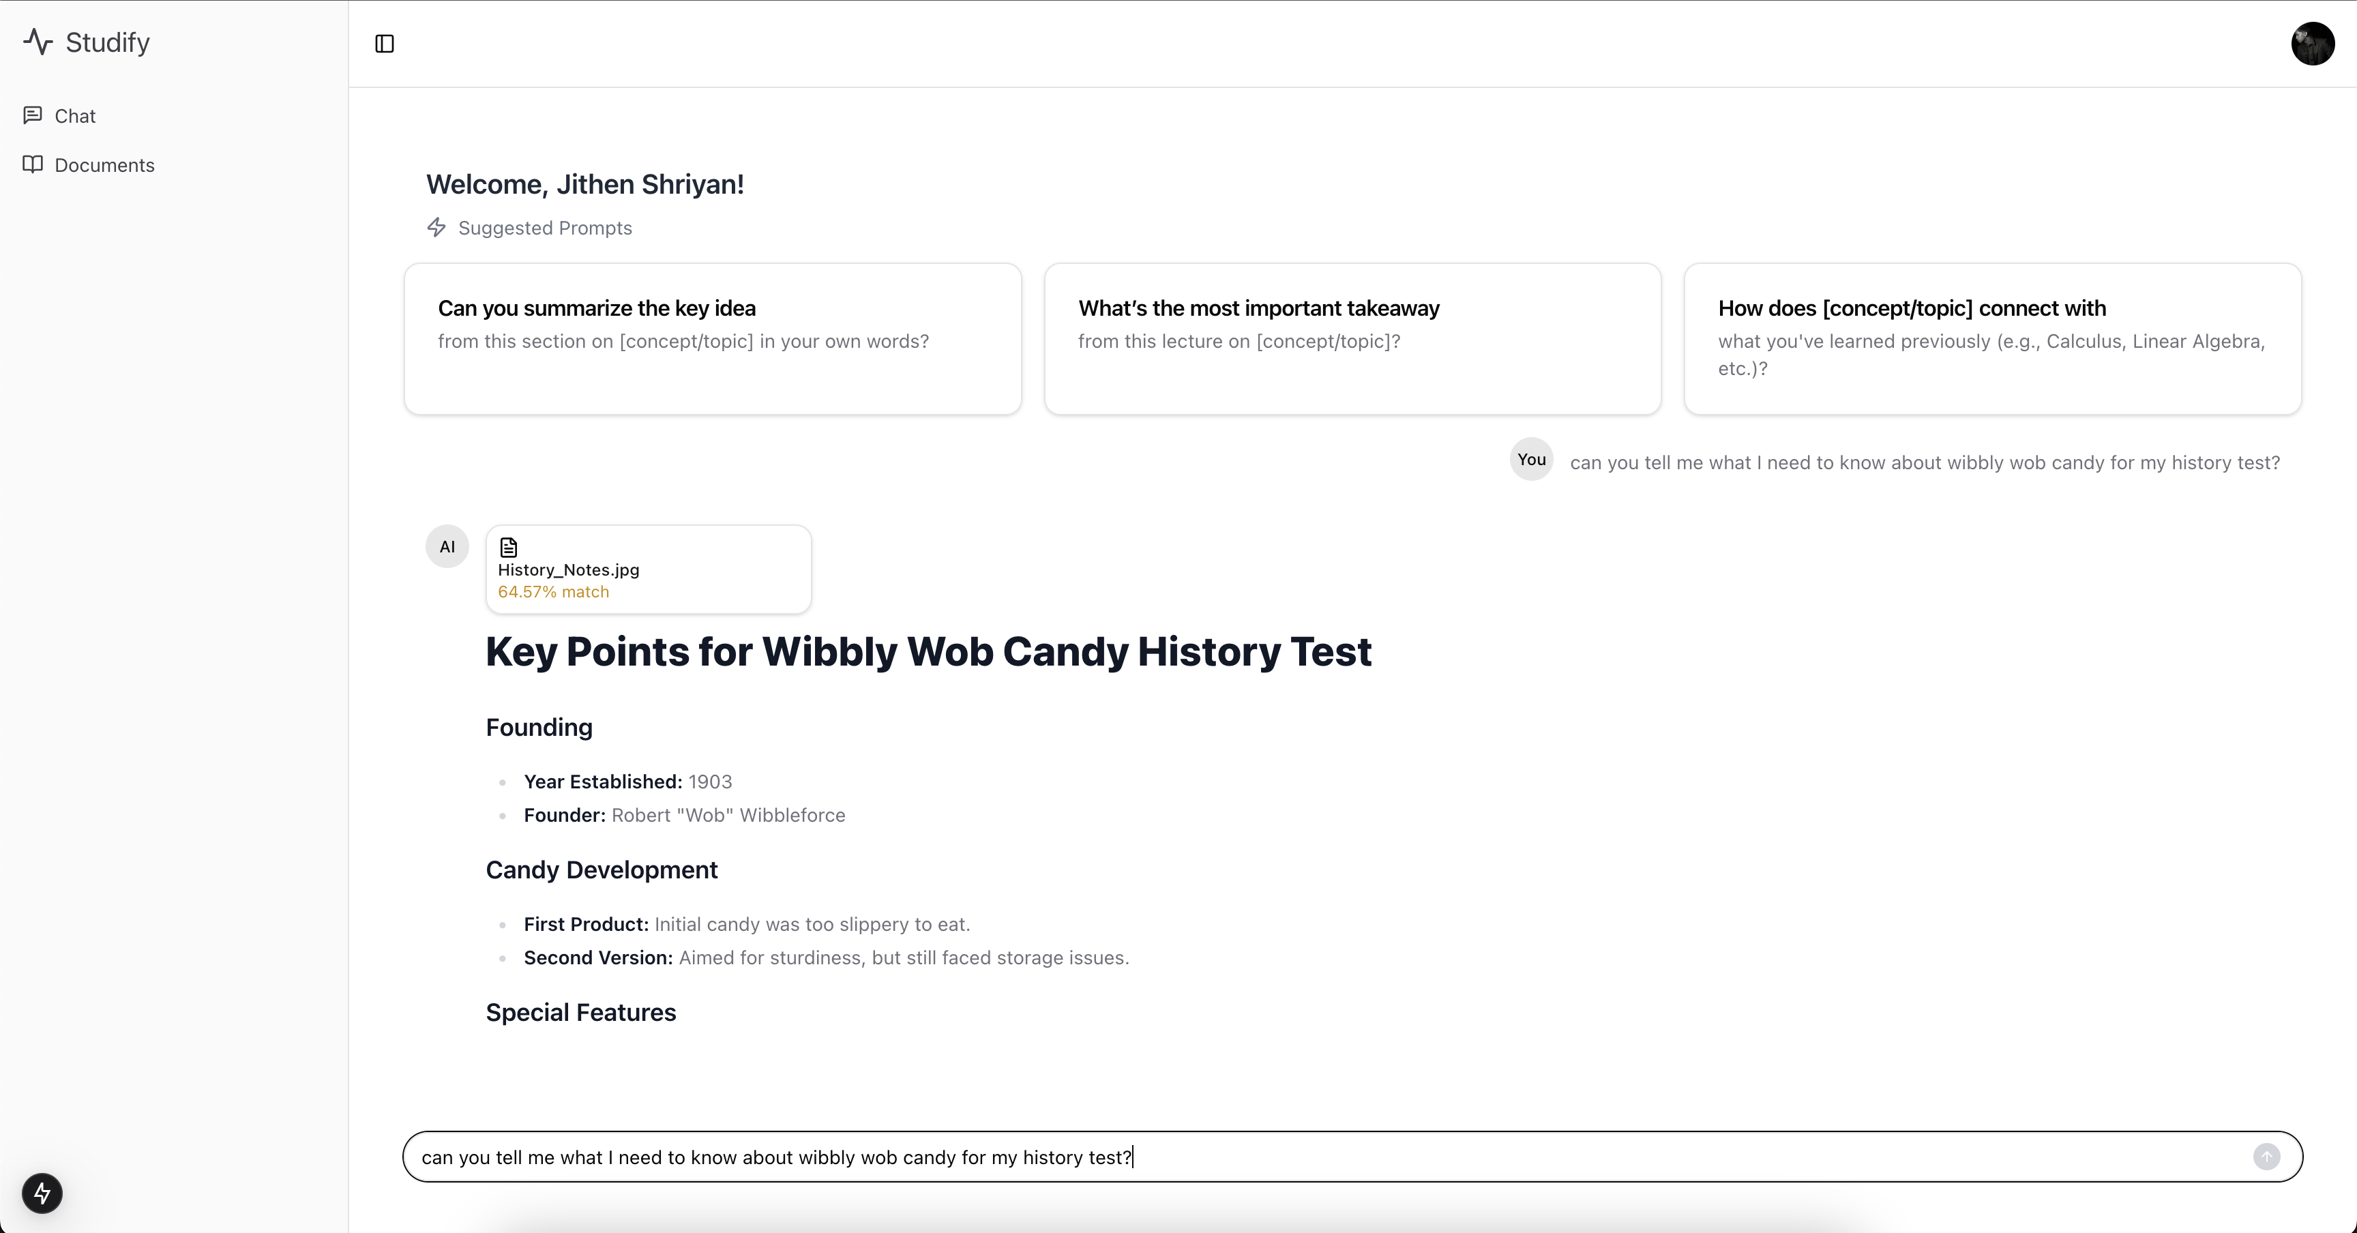Viewport: 2357px width, 1233px height.
Task: Click the Studify brand name
Action: pyautogui.click(x=108, y=42)
